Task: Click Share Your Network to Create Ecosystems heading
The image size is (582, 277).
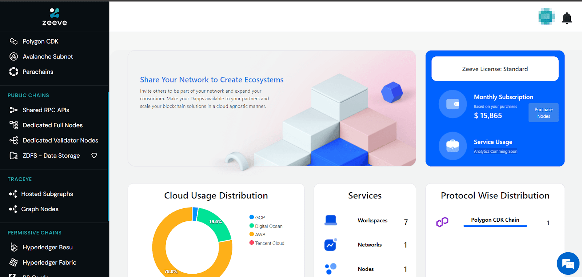Action: pyautogui.click(x=212, y=80)
